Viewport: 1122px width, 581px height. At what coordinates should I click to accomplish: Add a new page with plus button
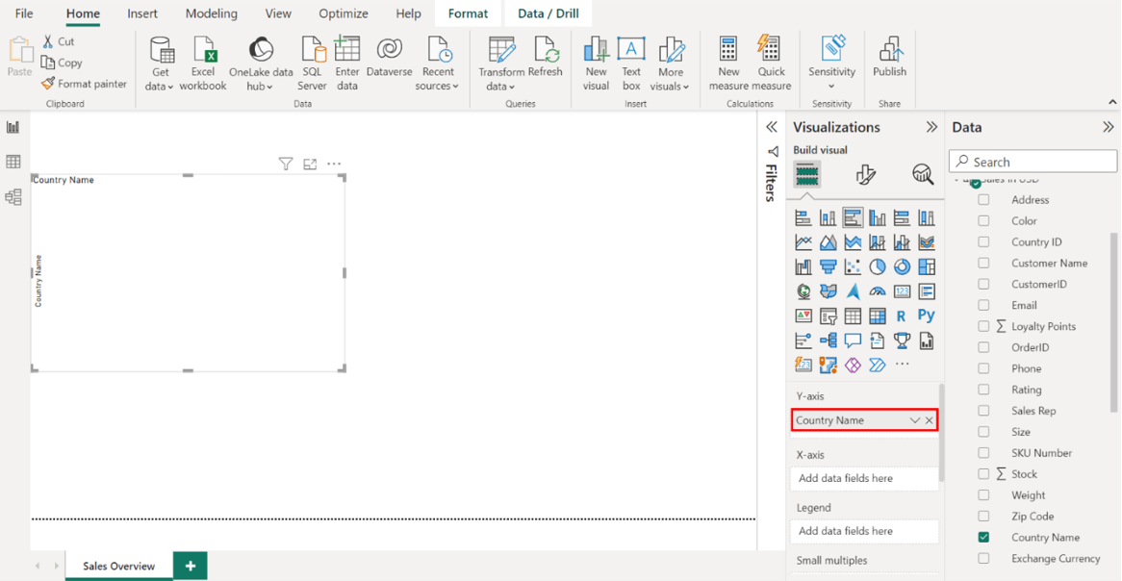pyautogui.click(x=191, y=567)
